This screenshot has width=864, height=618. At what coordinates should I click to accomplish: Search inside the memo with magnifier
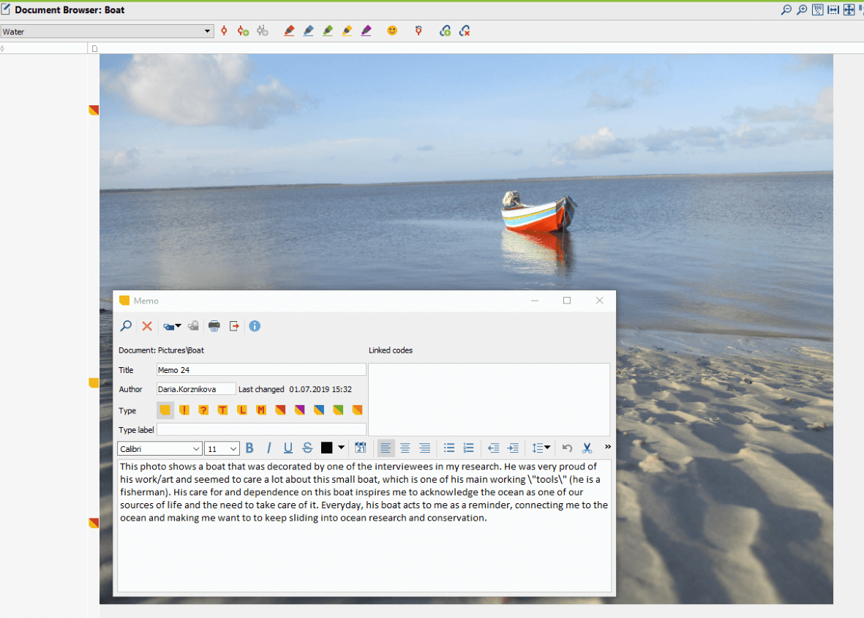pyautogui.click(x=126, y=326)
